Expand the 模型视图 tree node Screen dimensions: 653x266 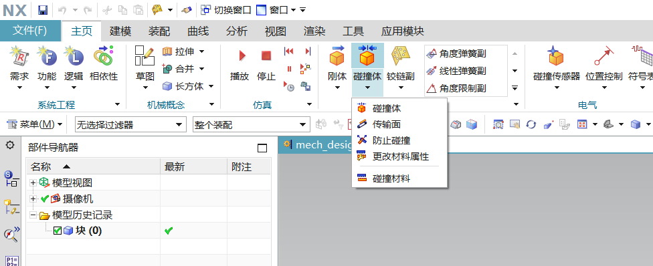33,182
